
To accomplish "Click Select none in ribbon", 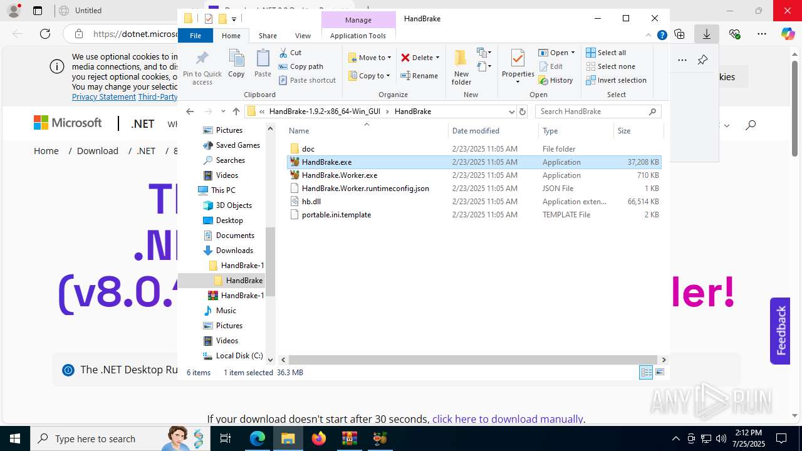I will [x=610, y=66].
